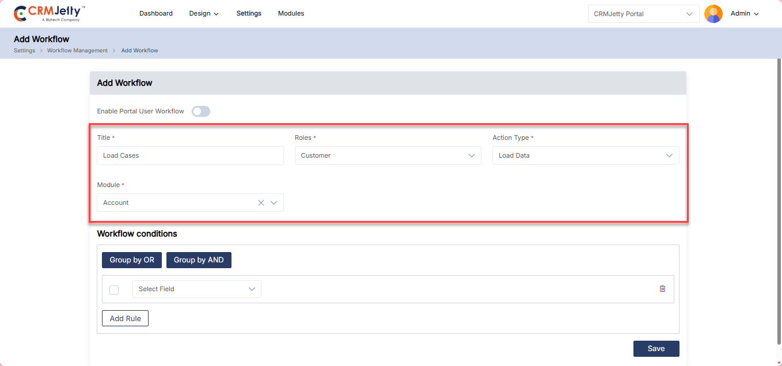Delete the rule using trash icon
This screenshot has width=782, height=366.
662,289
